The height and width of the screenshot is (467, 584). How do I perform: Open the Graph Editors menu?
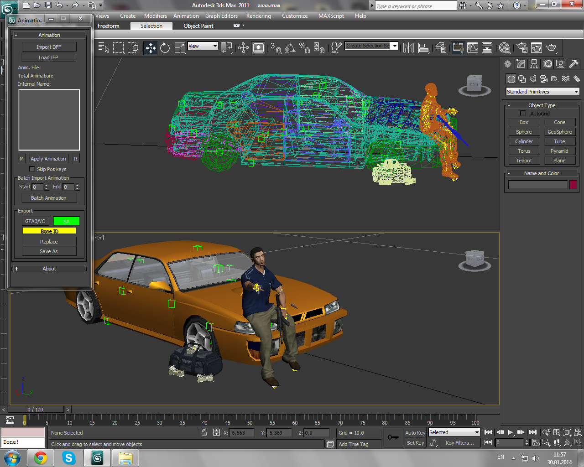(x=221, y=16)
